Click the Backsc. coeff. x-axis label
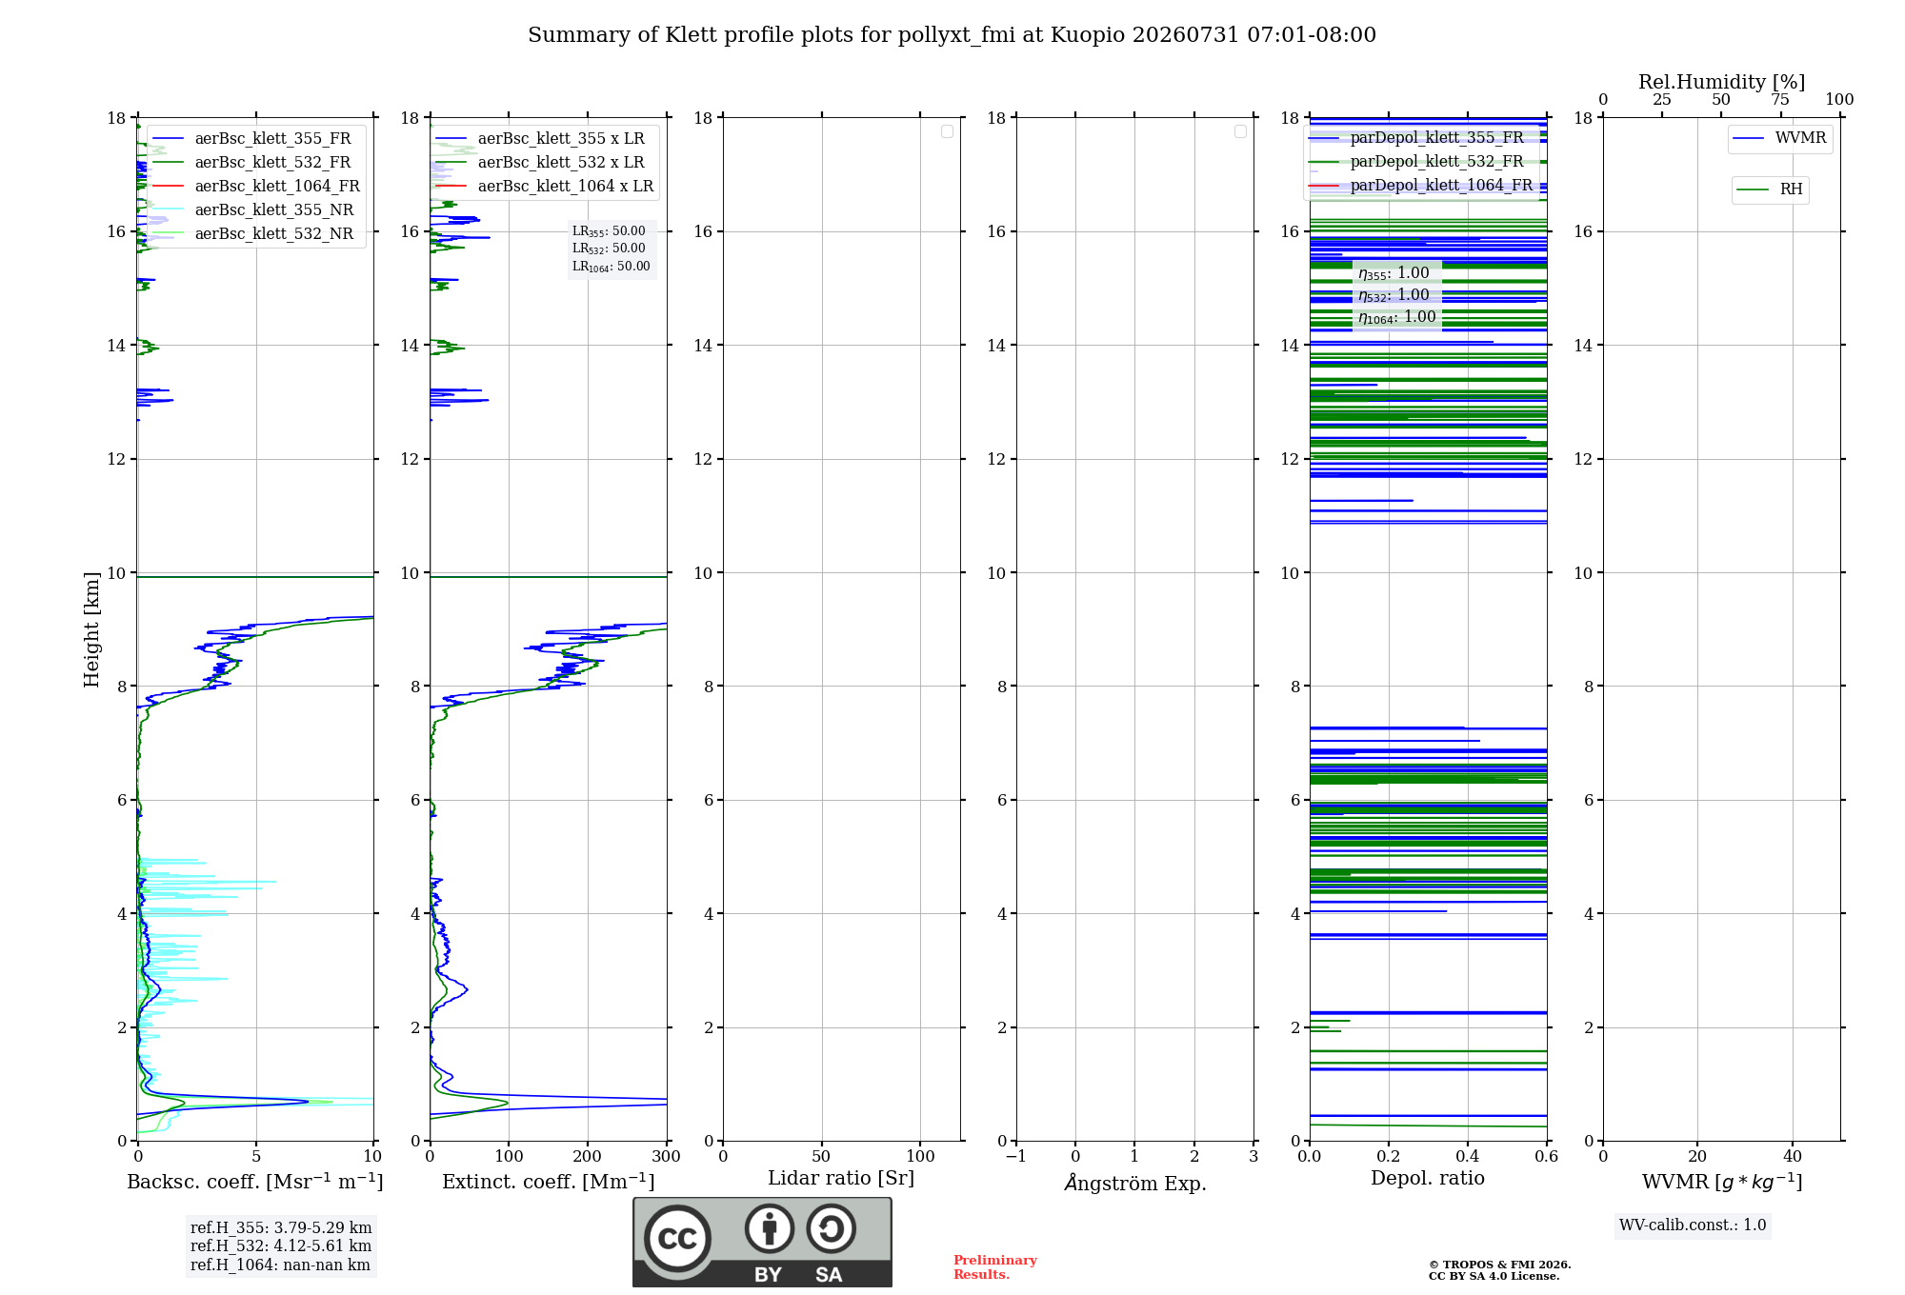 point(255,1182)
